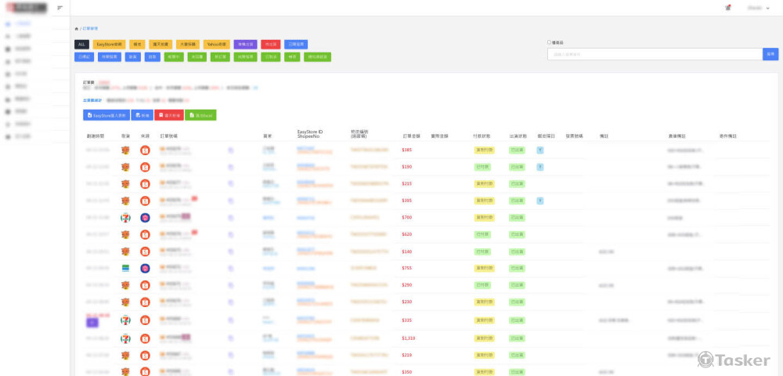This screenshot has width=783, height=376.
Task: Click the Y badge in $190 row
Action: (540, 167)
